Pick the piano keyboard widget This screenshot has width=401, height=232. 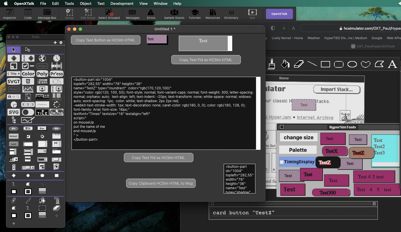tap(56, 97)
